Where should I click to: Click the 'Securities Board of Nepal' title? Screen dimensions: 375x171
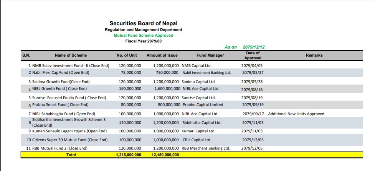point(143,23)
